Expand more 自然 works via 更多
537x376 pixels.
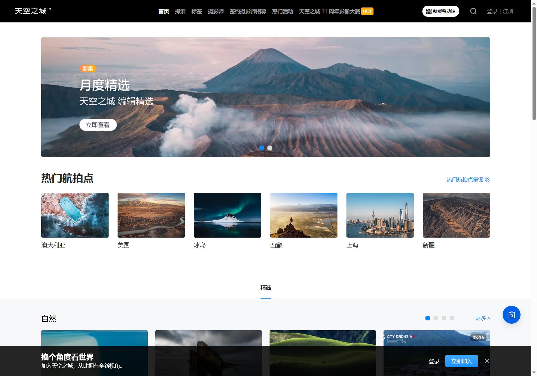(483, 318)
